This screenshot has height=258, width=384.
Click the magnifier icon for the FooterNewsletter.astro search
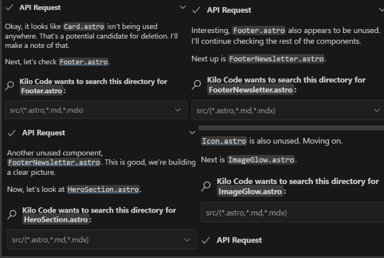coord(198,85)
